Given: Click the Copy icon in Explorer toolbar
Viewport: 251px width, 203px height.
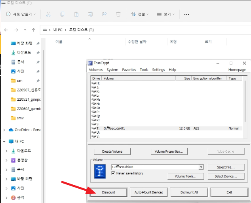Looking at the screenshot, I should tap(62, 14).
